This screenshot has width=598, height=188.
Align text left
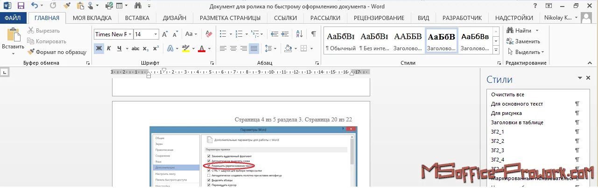pos(223,48)
